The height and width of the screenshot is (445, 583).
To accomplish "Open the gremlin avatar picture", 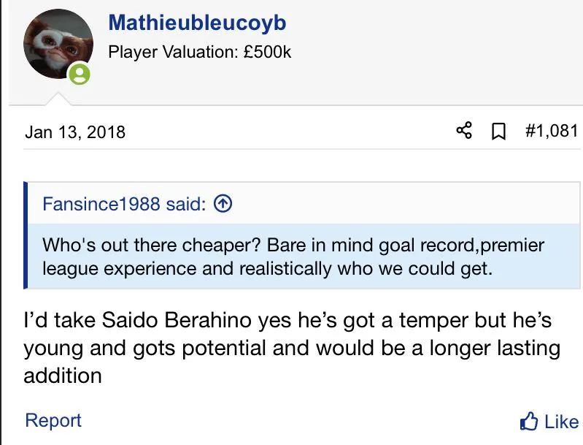I will pyautogui.click(x=58, y=45).
